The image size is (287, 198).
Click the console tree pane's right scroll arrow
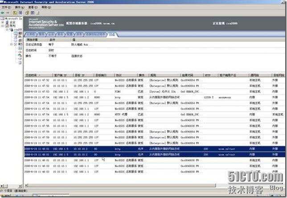20,186
